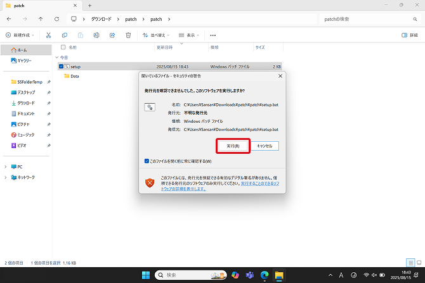Viewport: 425px width, 283px height.
Task: Click the Cut scissors icon in toolbar
Action: [48, 35]
